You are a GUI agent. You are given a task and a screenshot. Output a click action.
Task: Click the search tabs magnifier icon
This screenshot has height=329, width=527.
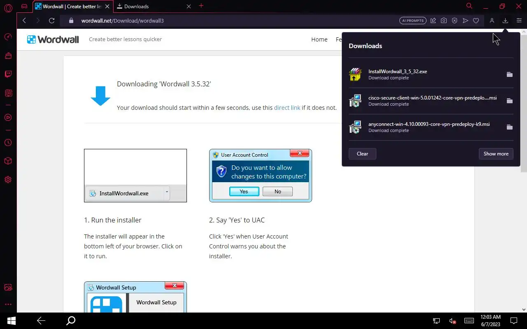(469, 6)
